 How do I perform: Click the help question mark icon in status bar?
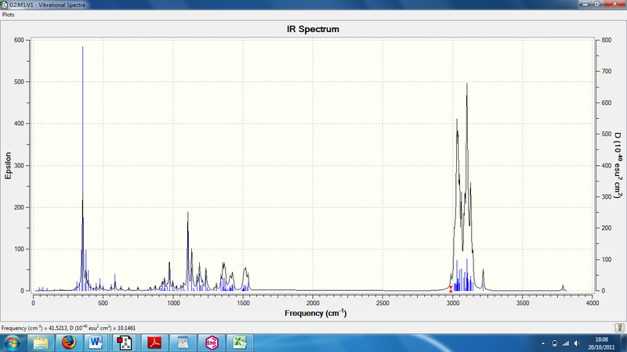pyautogui.click(x=619, y=328)
